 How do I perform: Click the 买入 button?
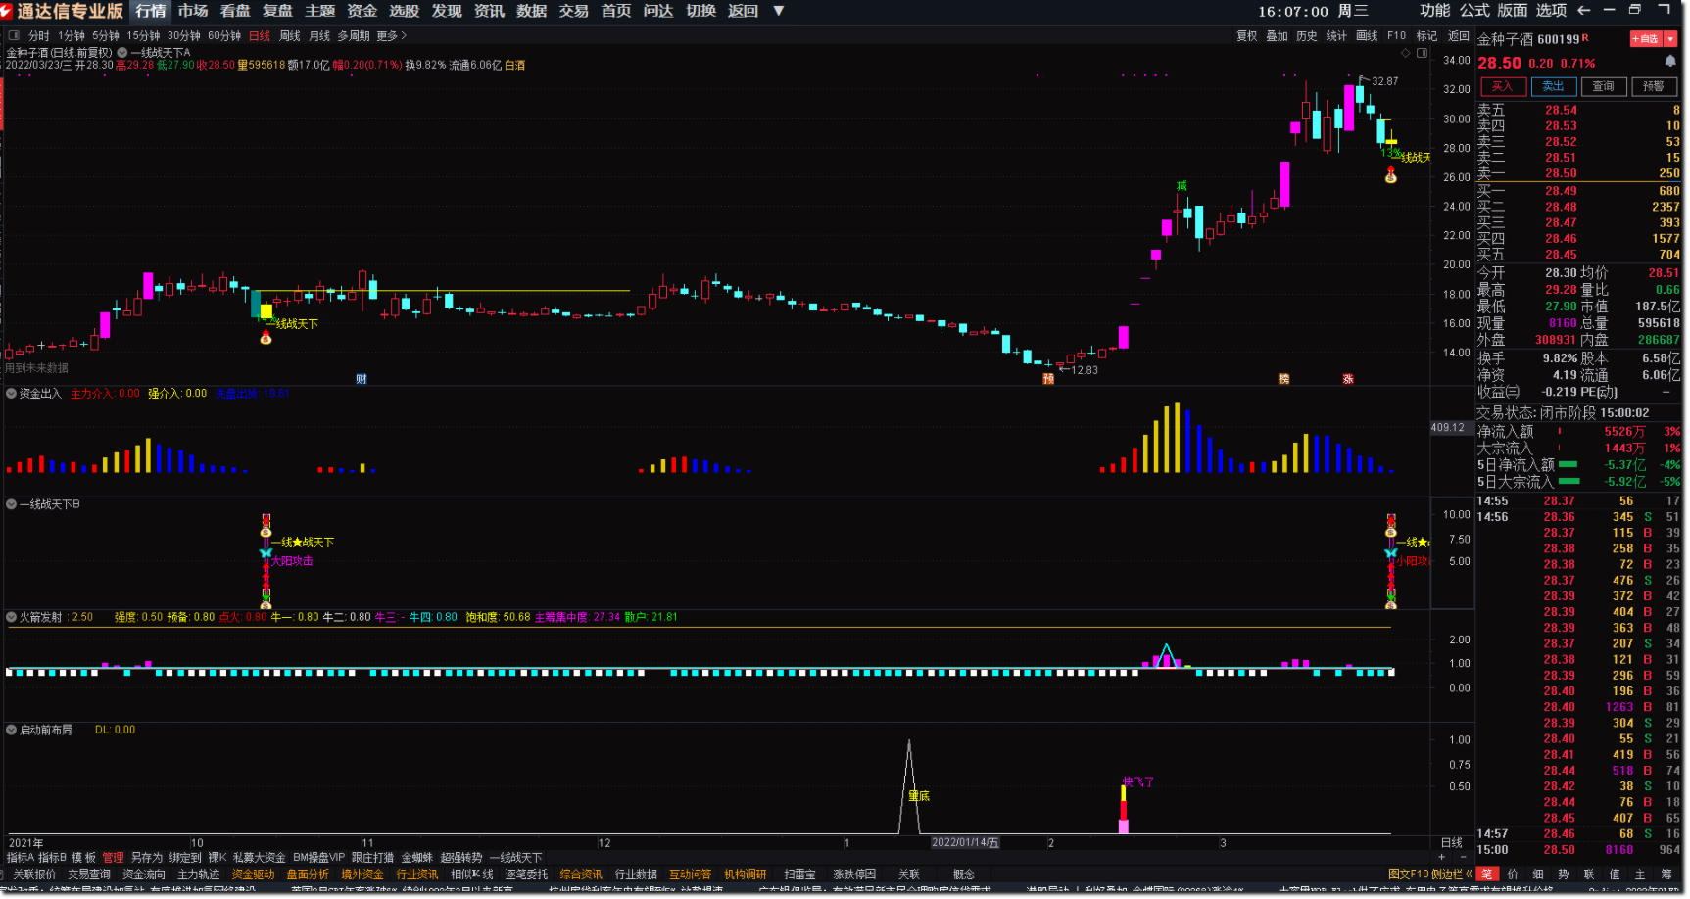[1502, 86]
